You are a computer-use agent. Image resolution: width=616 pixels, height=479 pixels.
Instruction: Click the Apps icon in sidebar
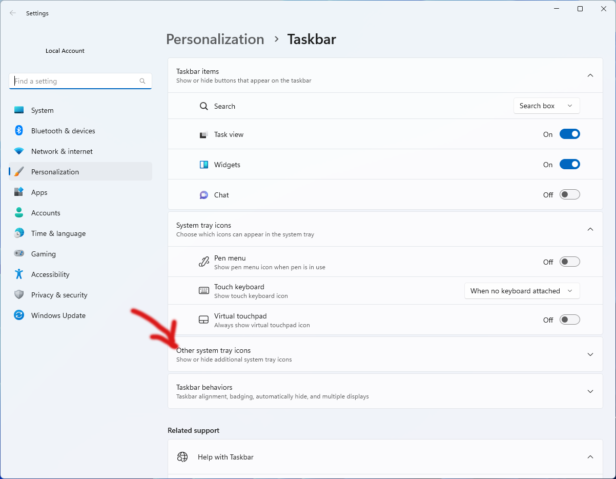(x=19, y=192)
